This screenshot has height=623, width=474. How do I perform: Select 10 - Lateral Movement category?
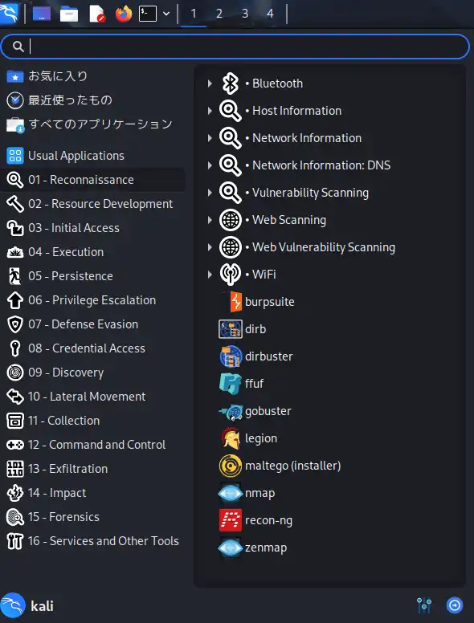click(x=92, y=396)
